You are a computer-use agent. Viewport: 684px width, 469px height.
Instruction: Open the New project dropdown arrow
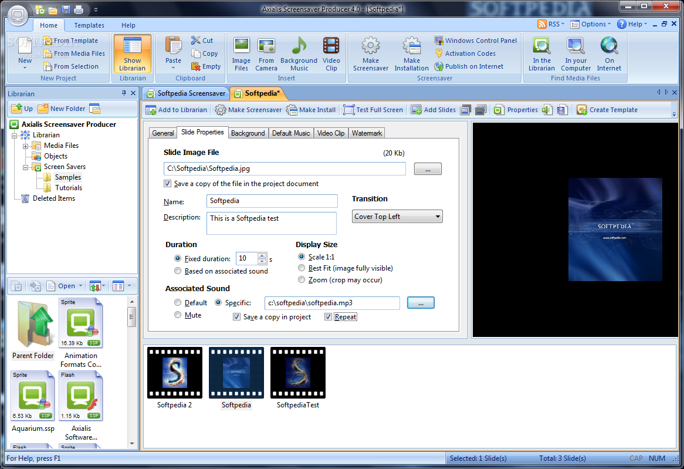coord(25,68)
